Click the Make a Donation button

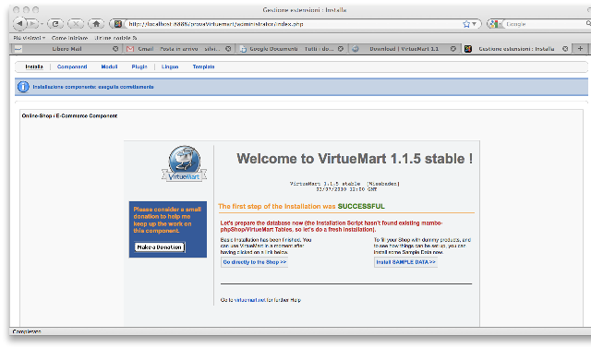[x=160, y=247]
